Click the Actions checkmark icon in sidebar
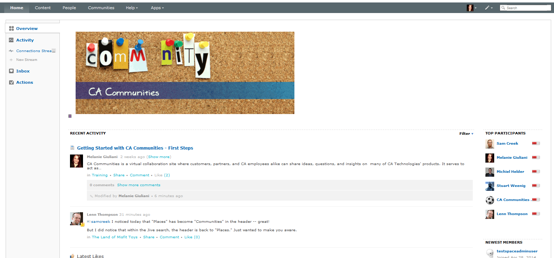 click(11, 82)
